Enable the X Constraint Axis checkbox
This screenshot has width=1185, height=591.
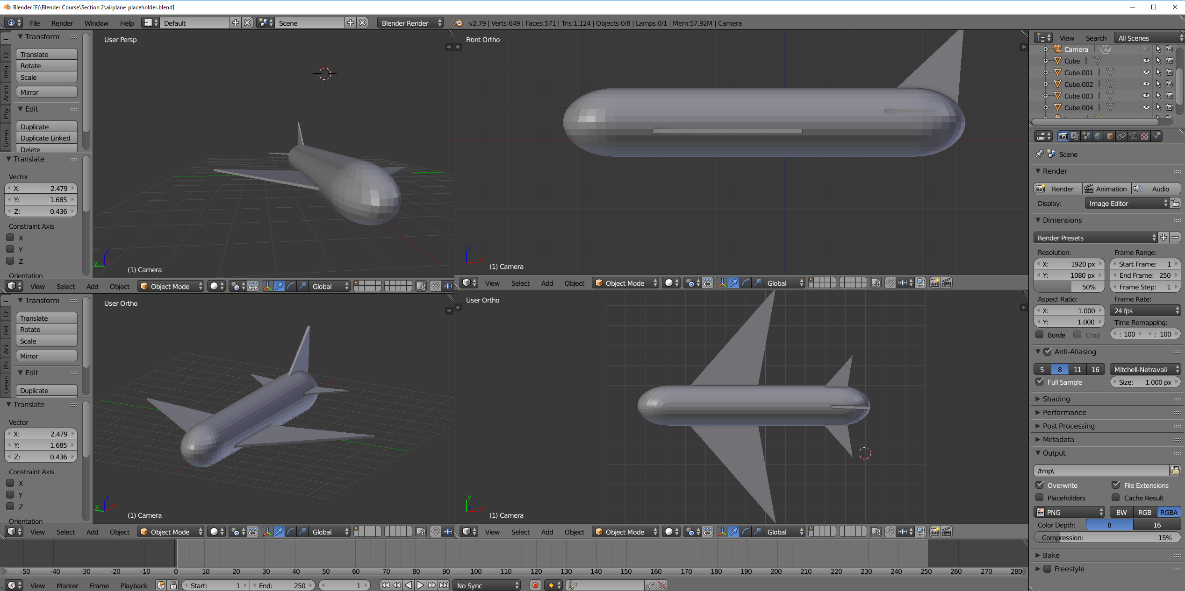click(11, 238)
